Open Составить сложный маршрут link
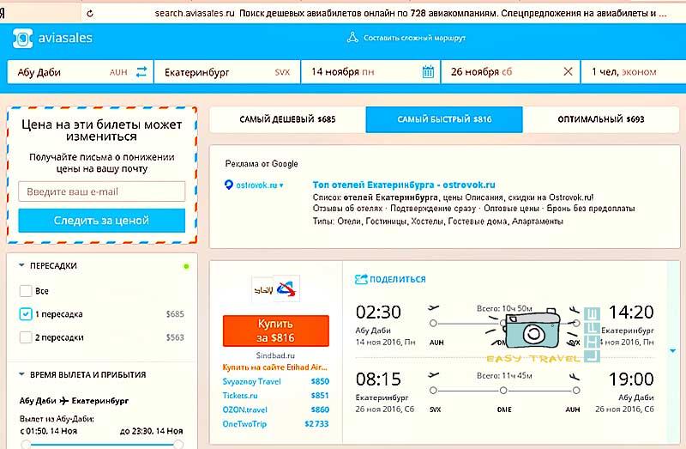Viewport: 686px width, 449px height. point(414,38)
